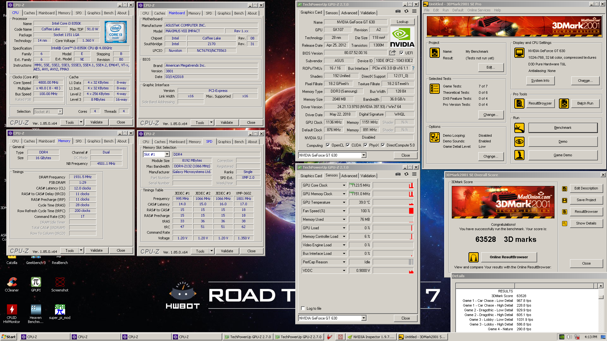
Task: Click the Online ResultBrowser icon in score dialog
Action: click(x=473, y=257)
